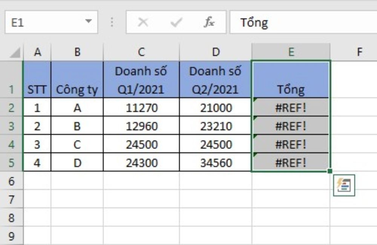This screenshot has height=245, width=377.
Task: Click company cell A in column B
Action: (x=77, y=107)
